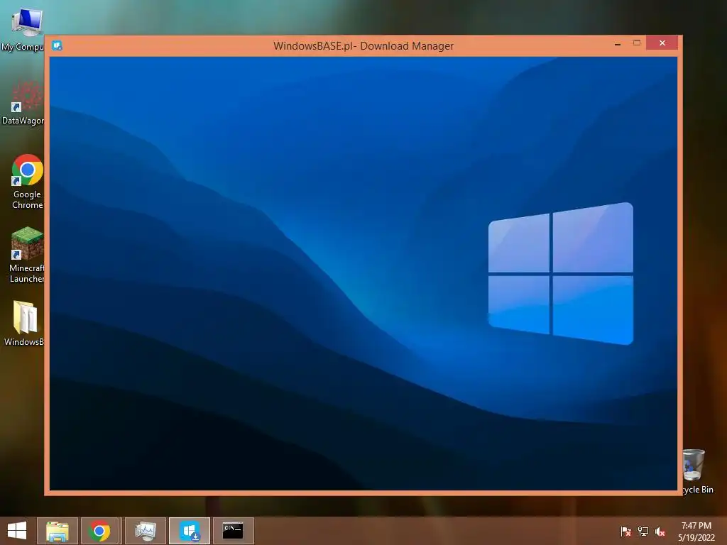Screen dimensions: 727x545
Task: Maximize the WindowsBASE.pl Download Manager window
Action: coord(637,43)
